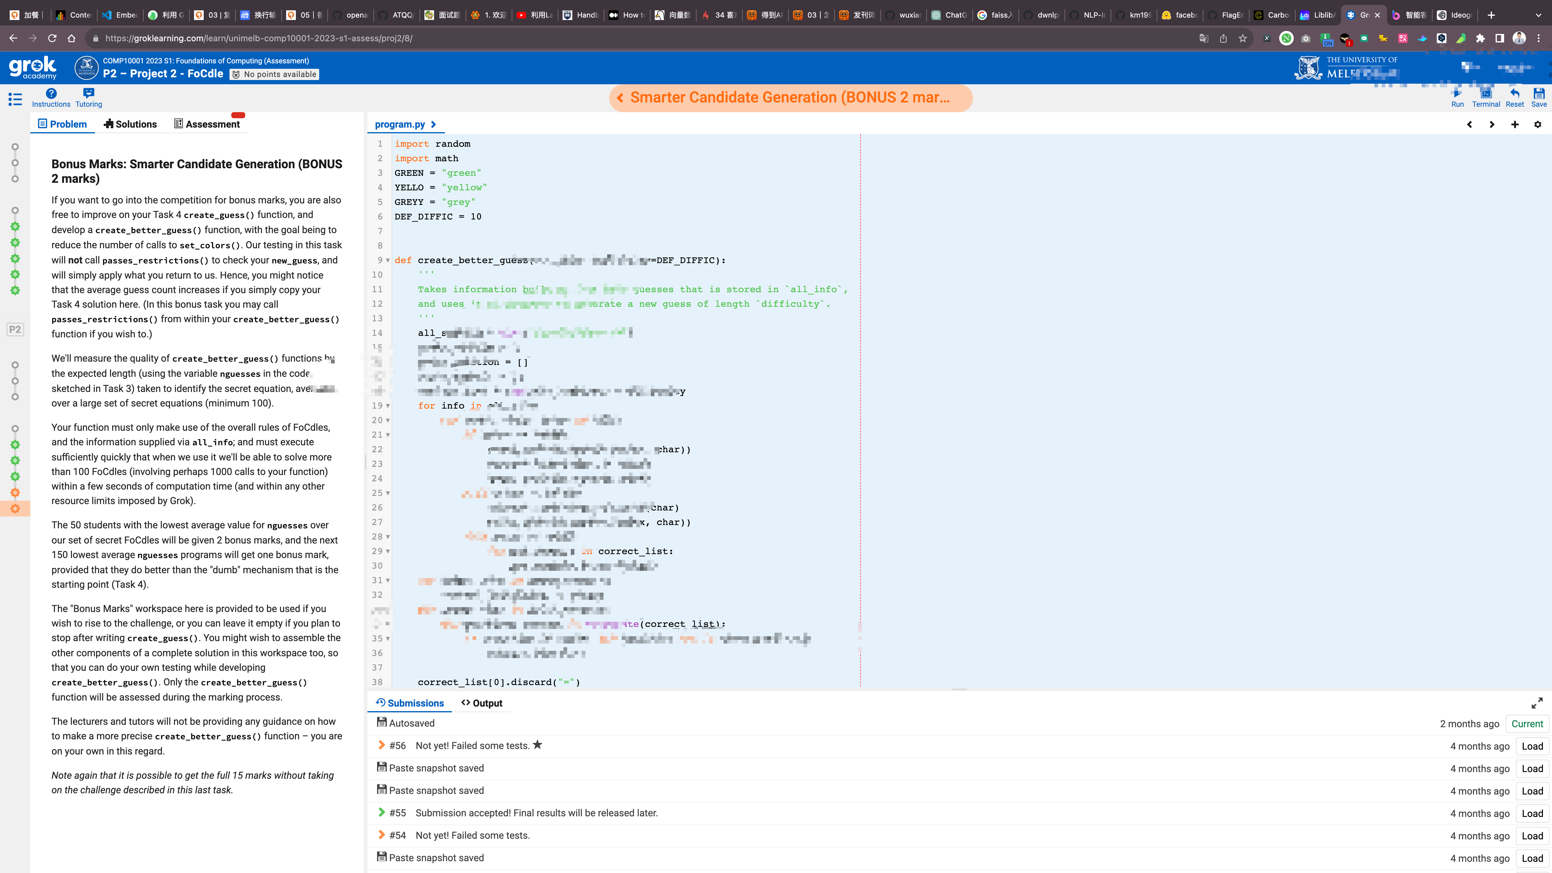Click the star icon on submission #56
The width and height of the screenshot is (1552, 873).
[537, 745]
